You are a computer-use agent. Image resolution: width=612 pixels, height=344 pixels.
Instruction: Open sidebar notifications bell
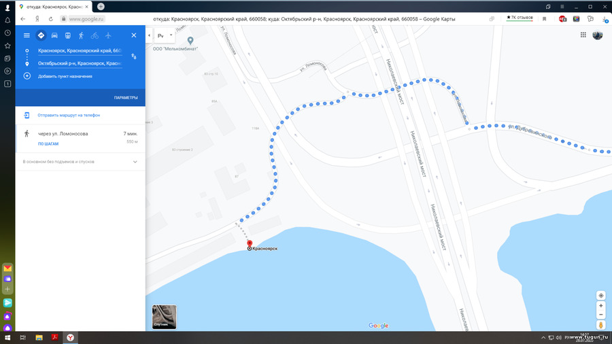pyautogui.click(x=7, y=20)
